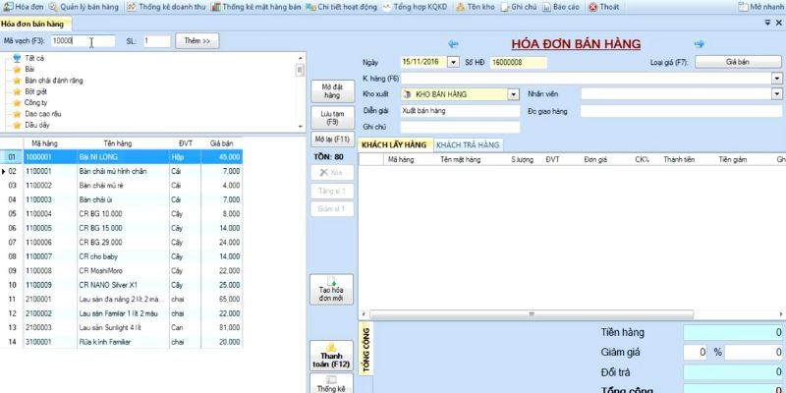Viewport: 786px width, 393px height.
Task: Select product CR MoshiMoro
Action: 121,271
